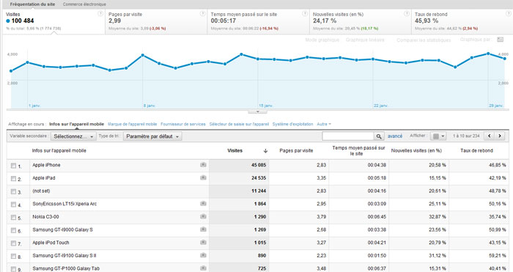513x272 pixels.
Task: Click help icon on Visites card
Action: pos(100,14)
